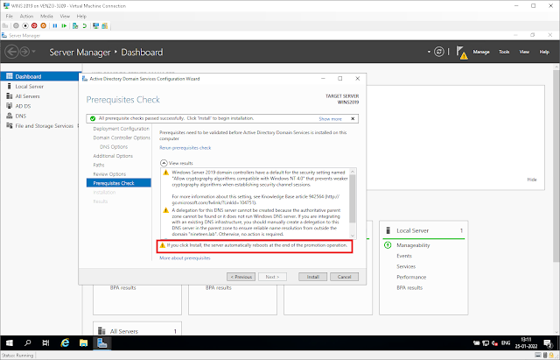Click ENG language indicator

pyautogui.click(x=506, y=343)
